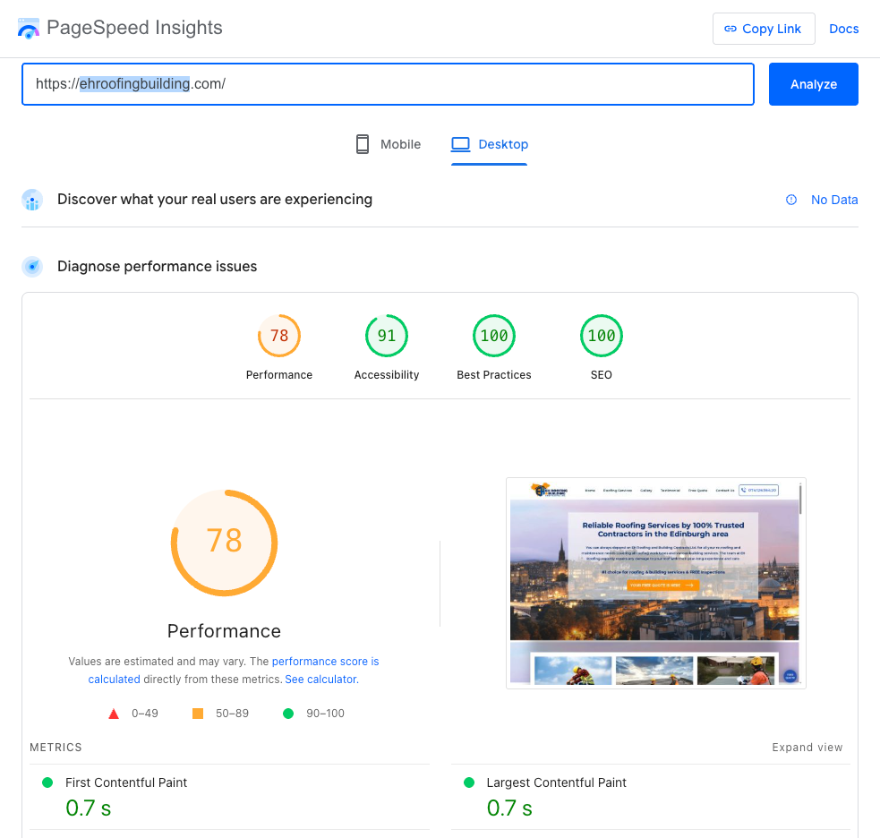Expand view of the metrics section
Image resolution: width=880 pixels, height=838 pixels.
(x=807, y=748)
